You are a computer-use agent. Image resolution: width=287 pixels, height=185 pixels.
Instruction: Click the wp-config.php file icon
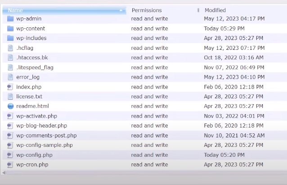(10, 155)
